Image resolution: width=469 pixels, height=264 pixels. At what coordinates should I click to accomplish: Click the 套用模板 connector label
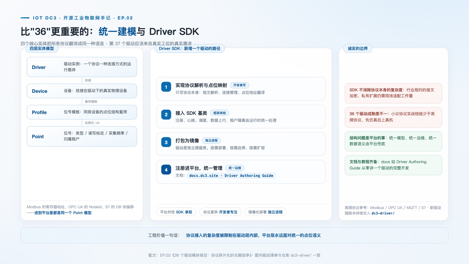tap(91, 101)
